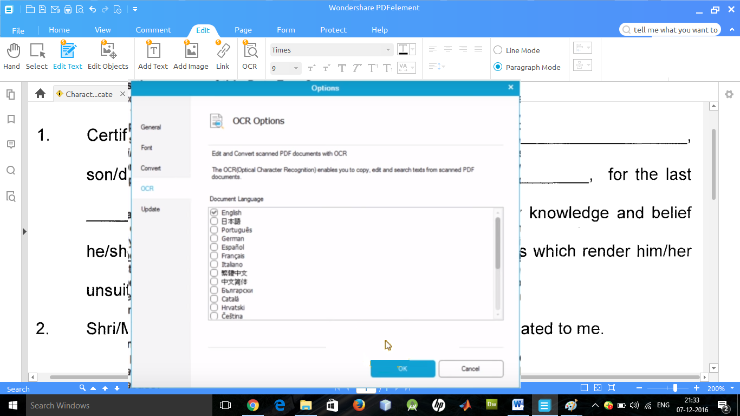Viewport: 740px width, 416px height.
Task: Select the Paragraph Mode radio button
Action: coord(498,67)
